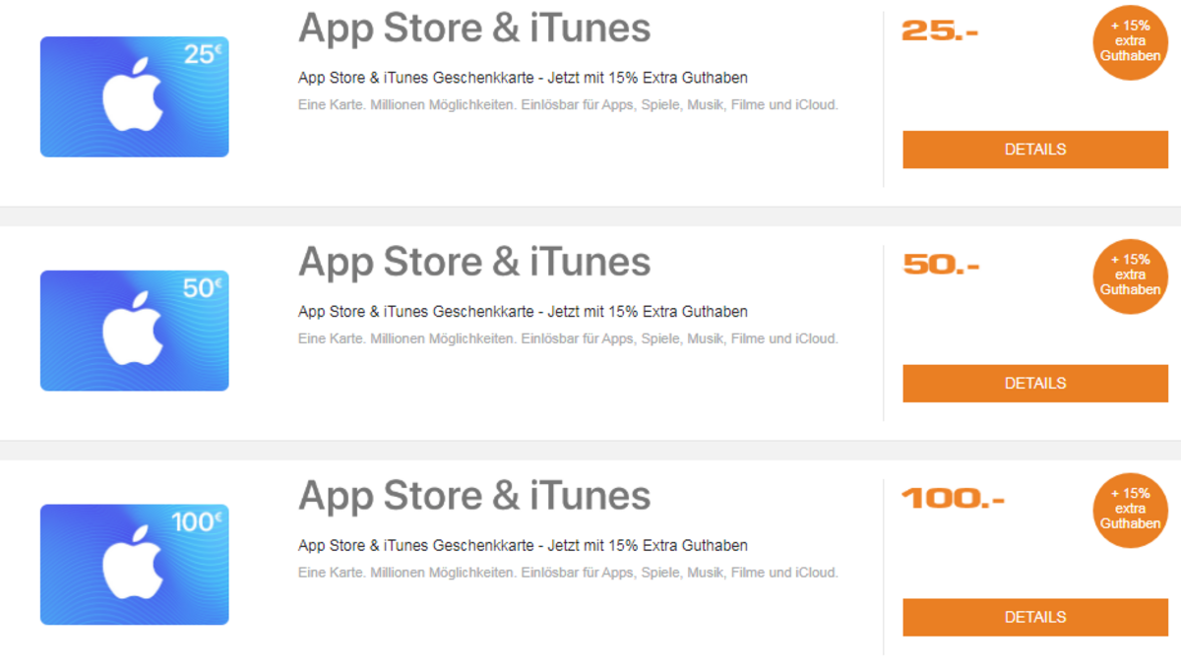Open DETAILS for the 100€ gift card

pyautogui.click(x=1035, y=618)
